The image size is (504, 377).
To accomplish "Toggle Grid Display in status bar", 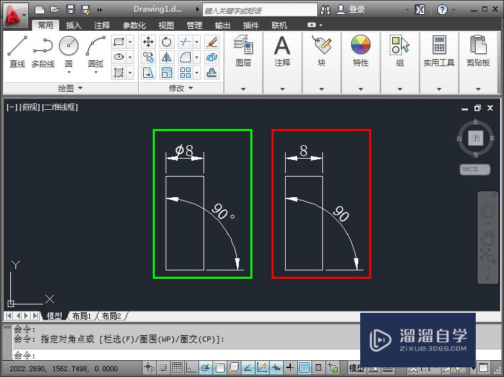I will click(x=177, y=367).
